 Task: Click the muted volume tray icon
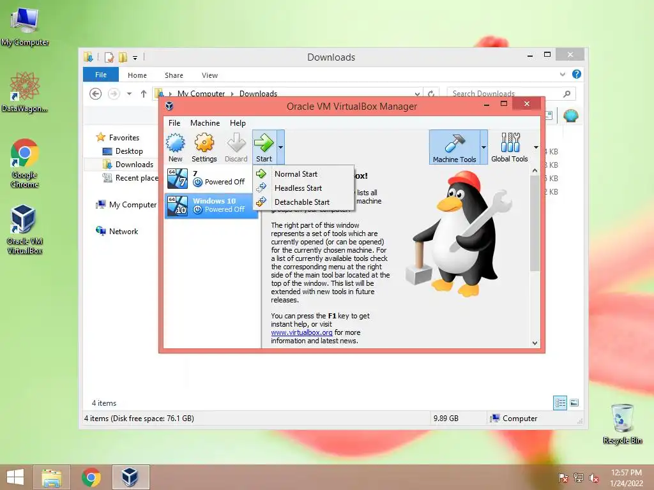[593, 478]
